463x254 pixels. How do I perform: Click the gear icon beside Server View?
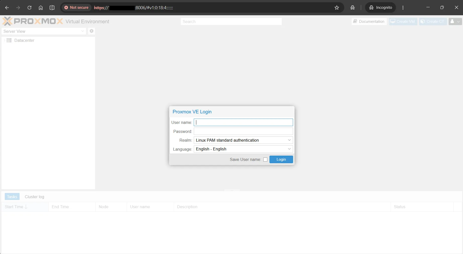pyautogui.click(x=91, y=31)
